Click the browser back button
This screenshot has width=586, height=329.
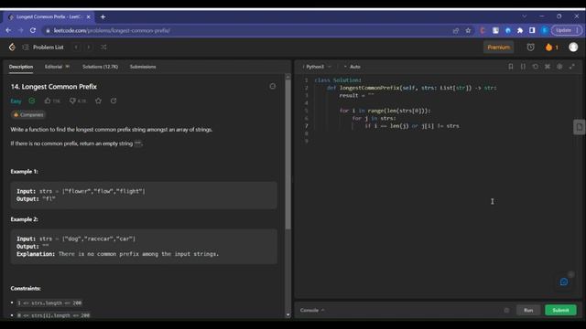[x=8, y=30]
